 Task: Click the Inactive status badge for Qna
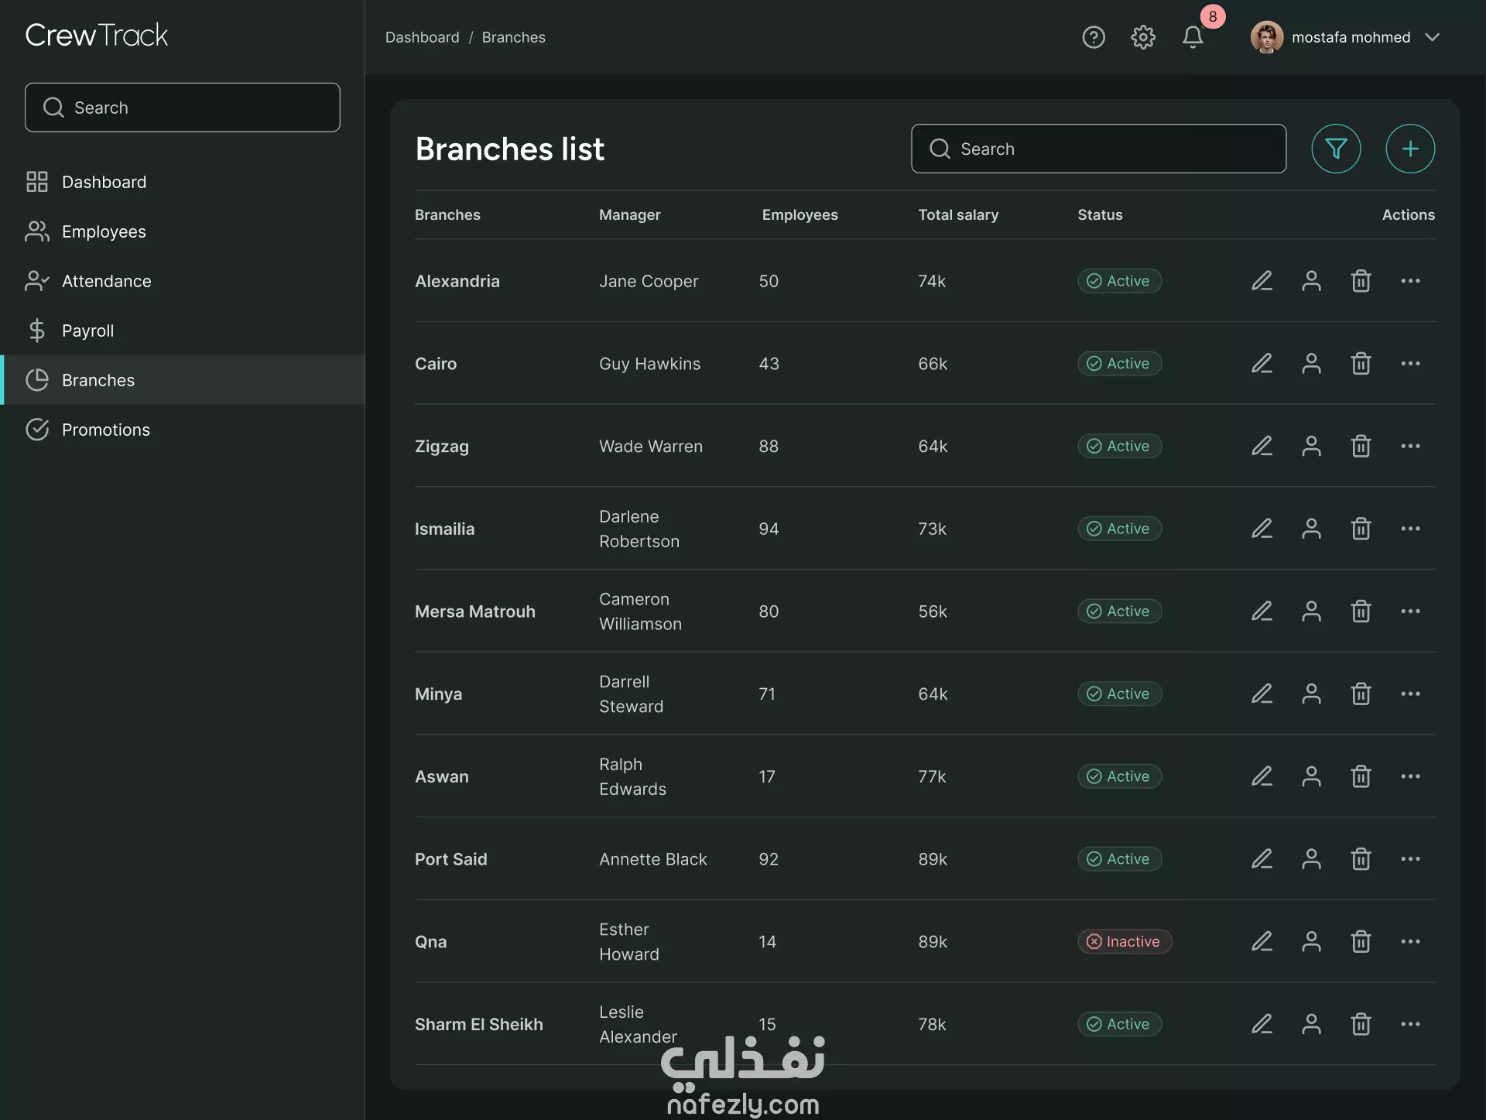tap(1124, 942)
